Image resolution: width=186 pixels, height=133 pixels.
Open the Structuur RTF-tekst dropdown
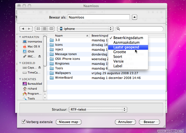click(x=98, y=110)
